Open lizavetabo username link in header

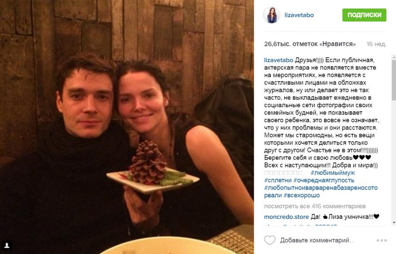click(299, 15)
